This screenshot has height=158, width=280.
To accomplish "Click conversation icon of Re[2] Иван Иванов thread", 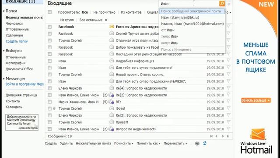I will pos(112,95).
